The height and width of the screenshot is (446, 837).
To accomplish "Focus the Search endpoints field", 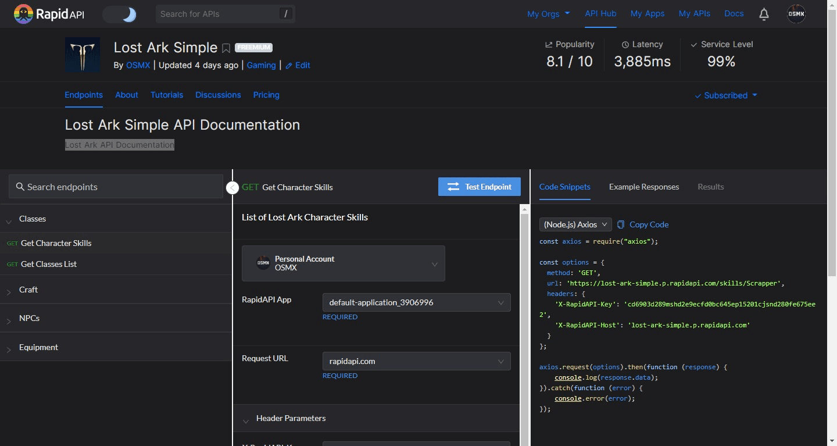I will coord(116,187).
